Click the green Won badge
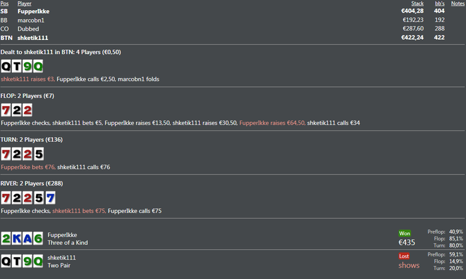 (x=405, y=233)
